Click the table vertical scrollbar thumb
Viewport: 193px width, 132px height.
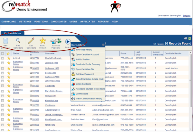click(190, 81)
